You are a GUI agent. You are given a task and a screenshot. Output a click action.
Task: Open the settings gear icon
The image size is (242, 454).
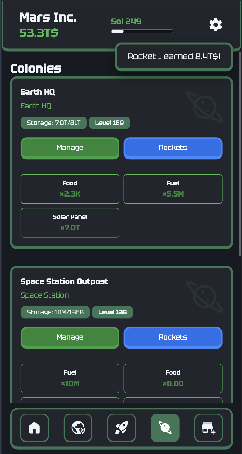[x=216, y=25]
